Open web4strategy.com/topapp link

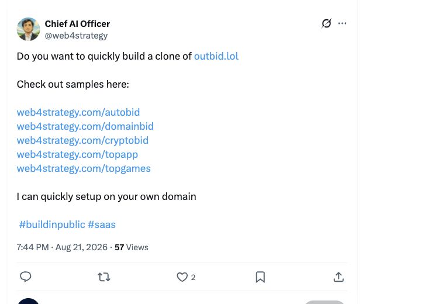[77, 154]
